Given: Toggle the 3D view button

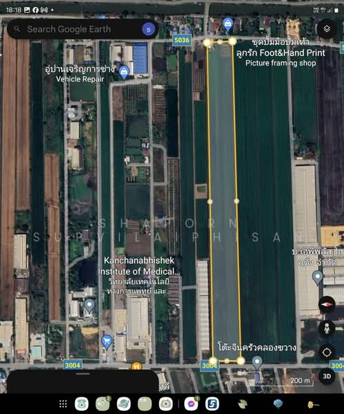Looking at the screenshot, I should click(327, 376).
